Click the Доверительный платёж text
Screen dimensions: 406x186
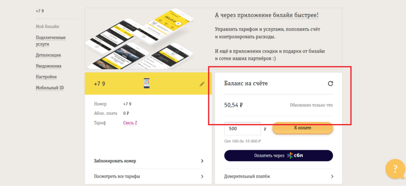(247, 176)
